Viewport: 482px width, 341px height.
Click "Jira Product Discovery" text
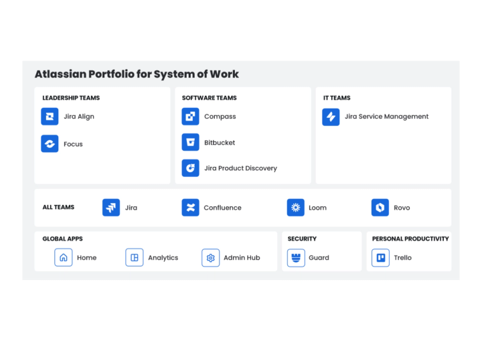(241, 168)
